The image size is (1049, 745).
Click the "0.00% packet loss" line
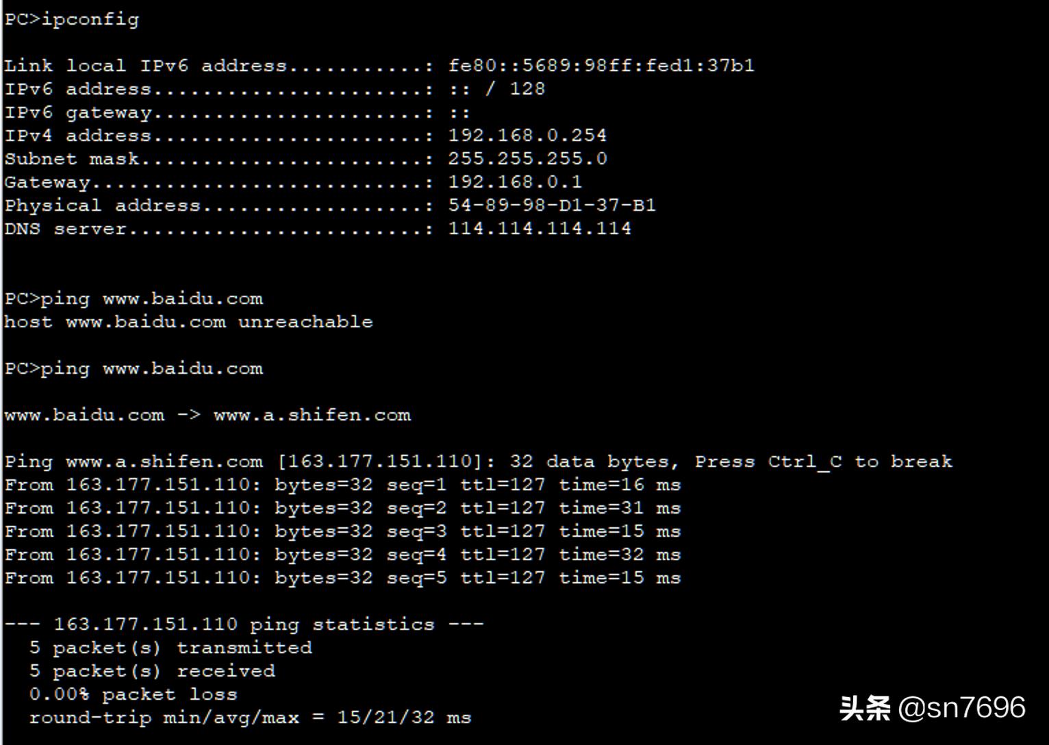click(x=133, y=694)
